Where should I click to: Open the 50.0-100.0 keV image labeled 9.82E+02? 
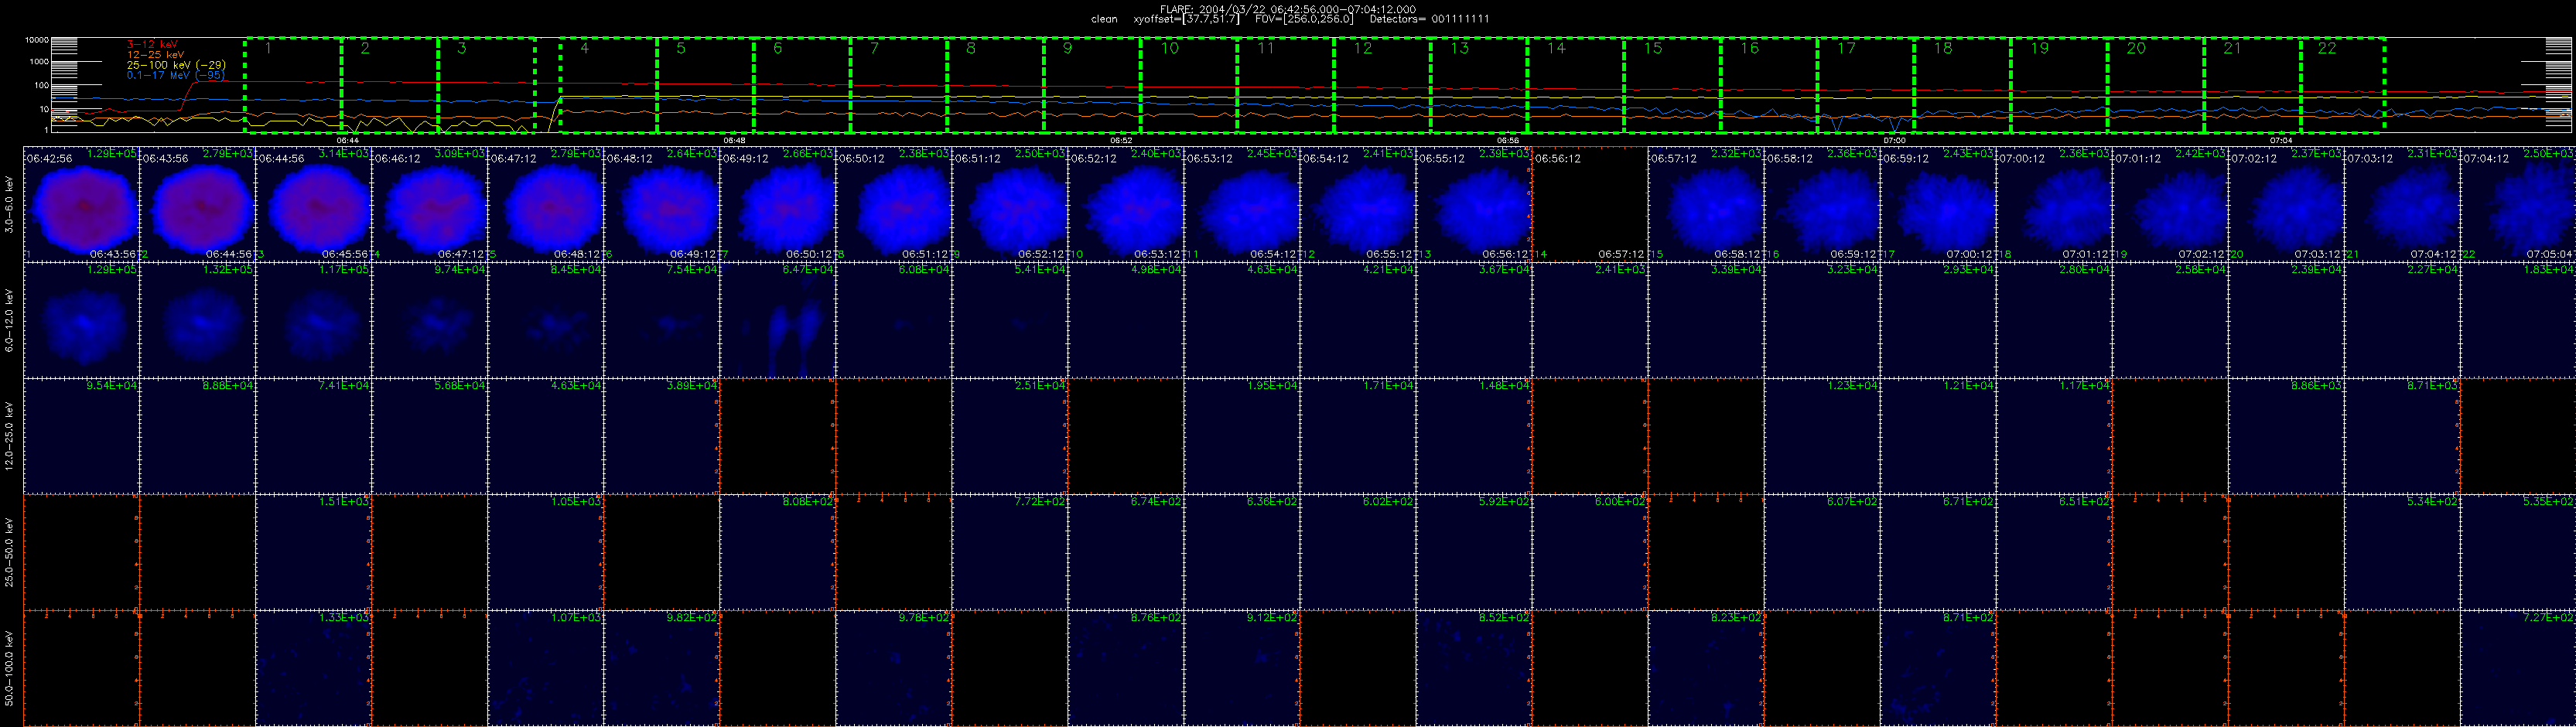coord(662,668)
